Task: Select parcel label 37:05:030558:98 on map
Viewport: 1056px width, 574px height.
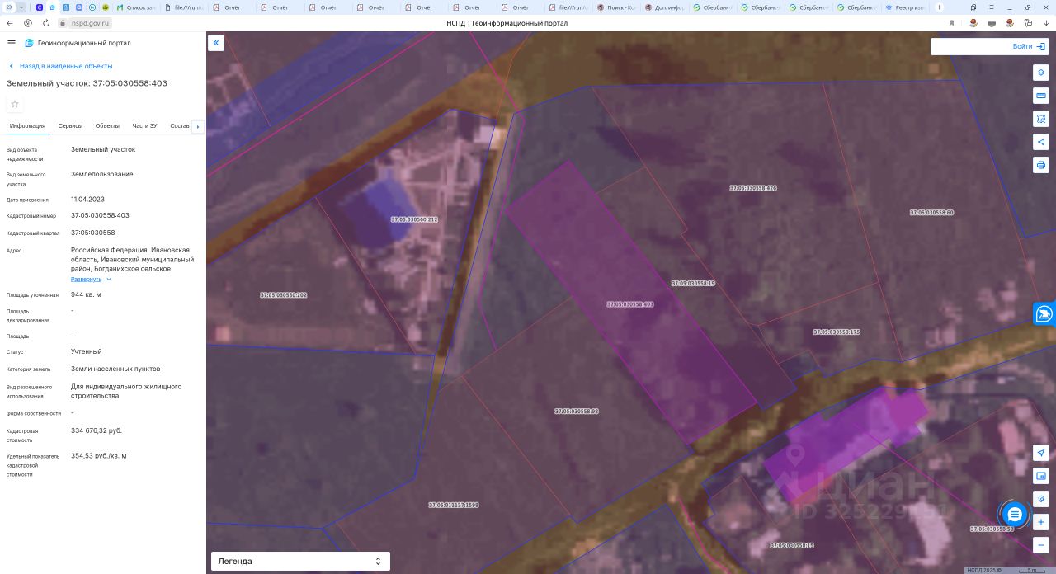Action: [577, 411]
